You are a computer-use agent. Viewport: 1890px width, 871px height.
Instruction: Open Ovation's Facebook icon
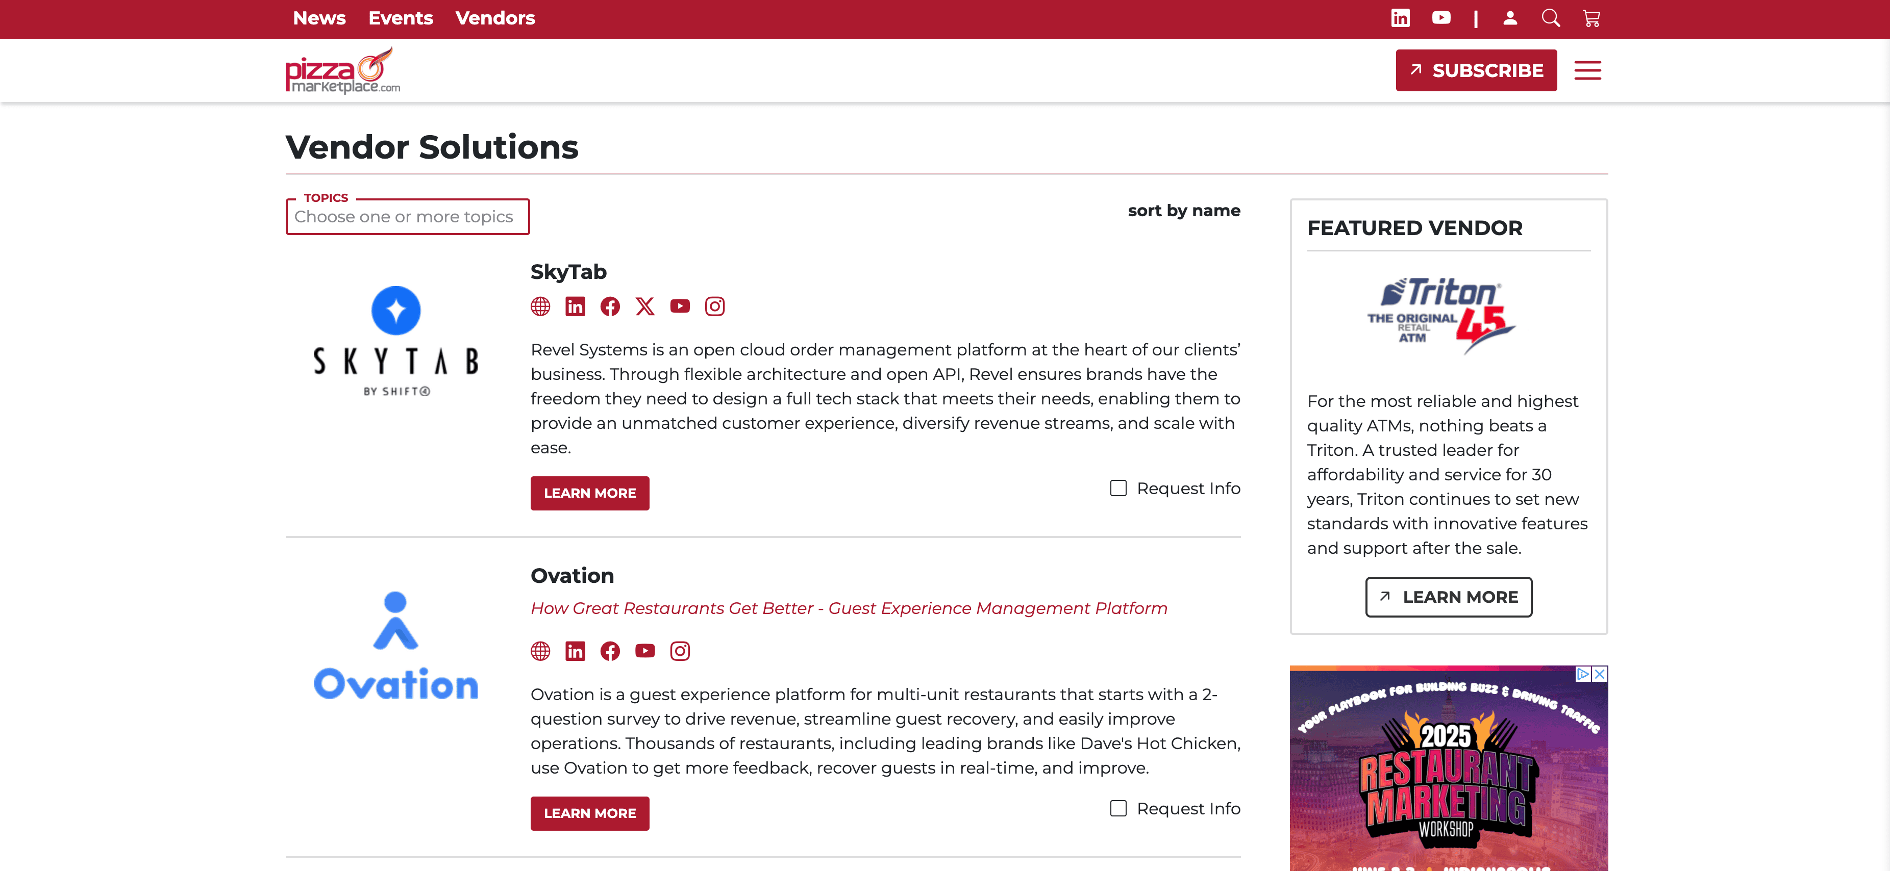click(x=610, y=651)
